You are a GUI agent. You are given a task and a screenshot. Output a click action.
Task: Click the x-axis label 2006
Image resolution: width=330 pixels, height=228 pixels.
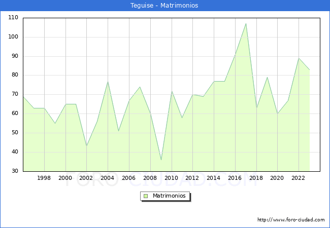tap(128, 178)
